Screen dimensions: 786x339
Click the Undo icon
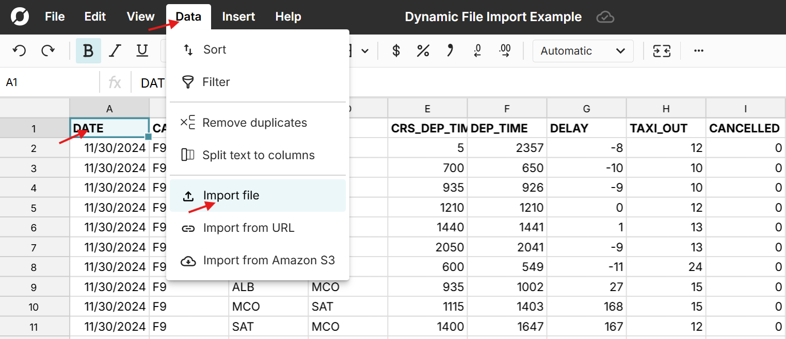click(19, 50)
